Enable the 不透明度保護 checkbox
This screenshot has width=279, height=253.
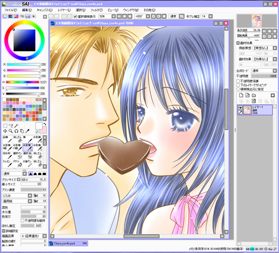pos(238,81)
